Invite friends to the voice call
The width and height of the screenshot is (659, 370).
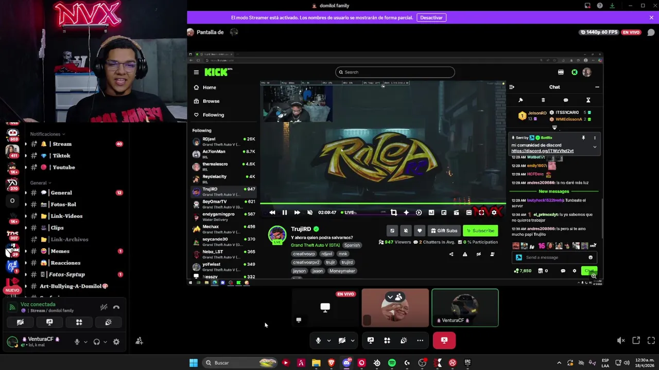(139, 341)
